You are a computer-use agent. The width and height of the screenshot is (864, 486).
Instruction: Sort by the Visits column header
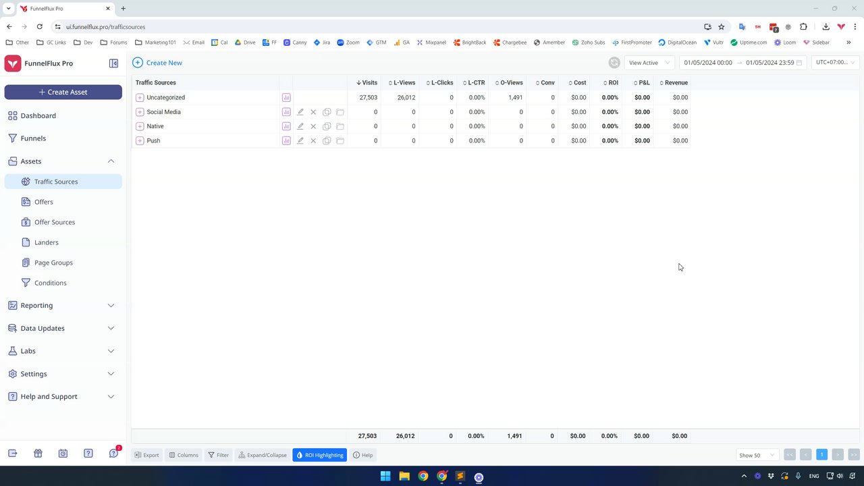[367, 82]
